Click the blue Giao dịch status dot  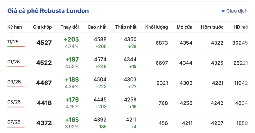coord(223,11)
